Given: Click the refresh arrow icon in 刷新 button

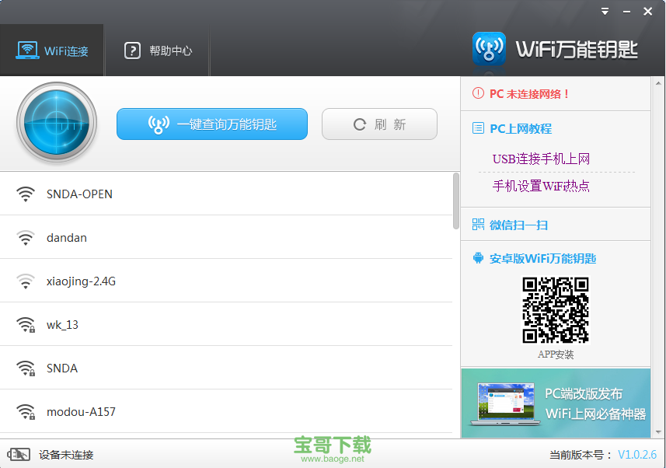Looking at the screenshot, I should 358,124.
